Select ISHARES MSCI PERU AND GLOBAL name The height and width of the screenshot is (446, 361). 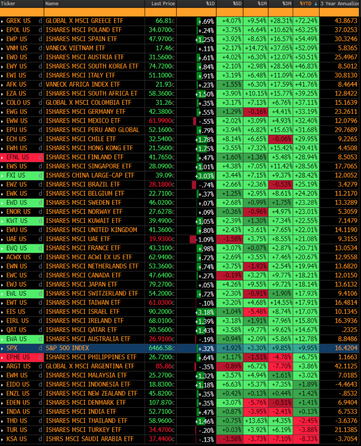(92, 130)
